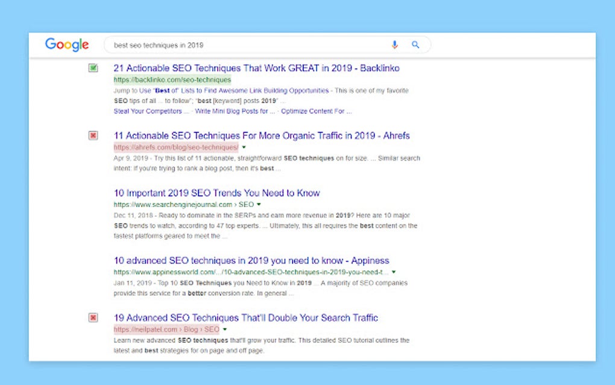Toggle the red X mark beside the Ahrefs result
This screenshot has width=615, height=385.
click(x=93, y=135)
